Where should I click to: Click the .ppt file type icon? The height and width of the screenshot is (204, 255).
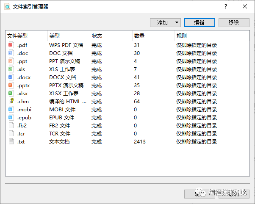(11, 61)
